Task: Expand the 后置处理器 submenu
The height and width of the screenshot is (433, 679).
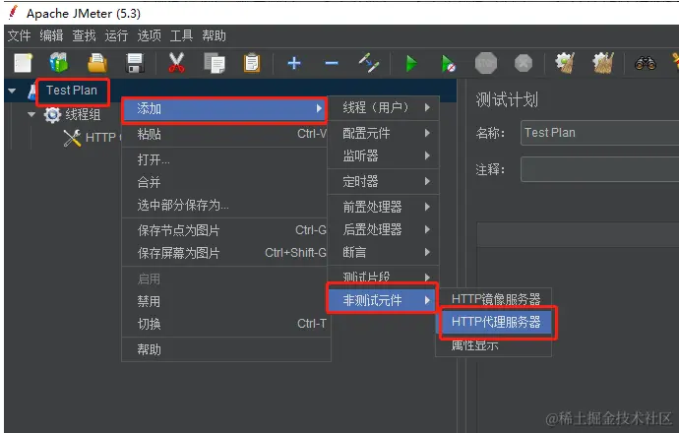Action: (383, 229)
